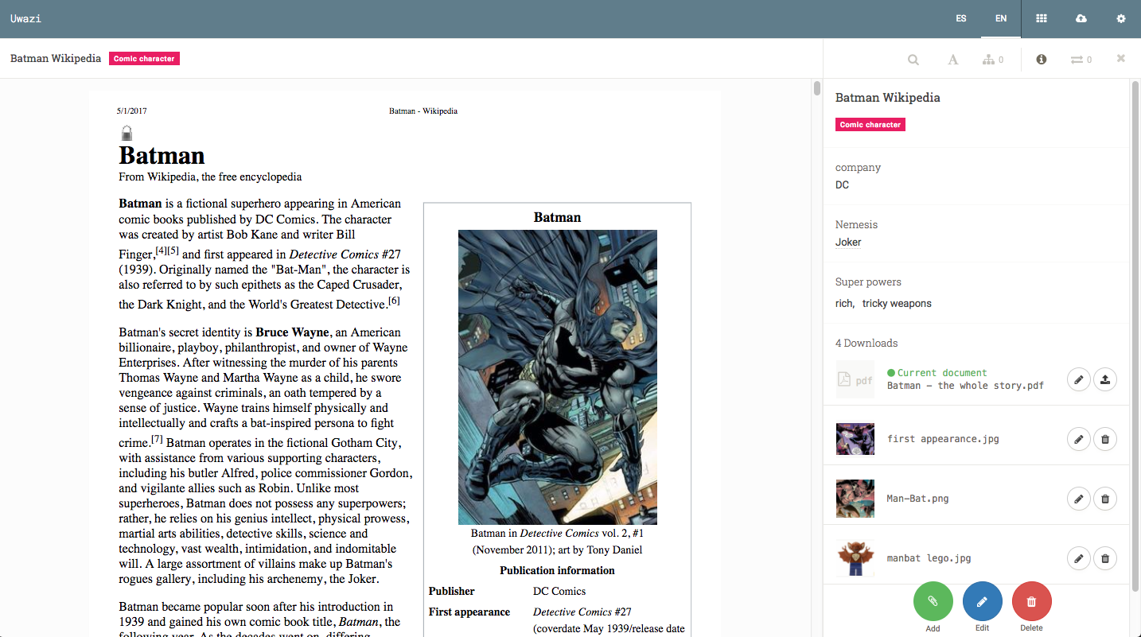Select the EN language tab
This screenshot has height=637, width=1141.
coord(1001,18)
